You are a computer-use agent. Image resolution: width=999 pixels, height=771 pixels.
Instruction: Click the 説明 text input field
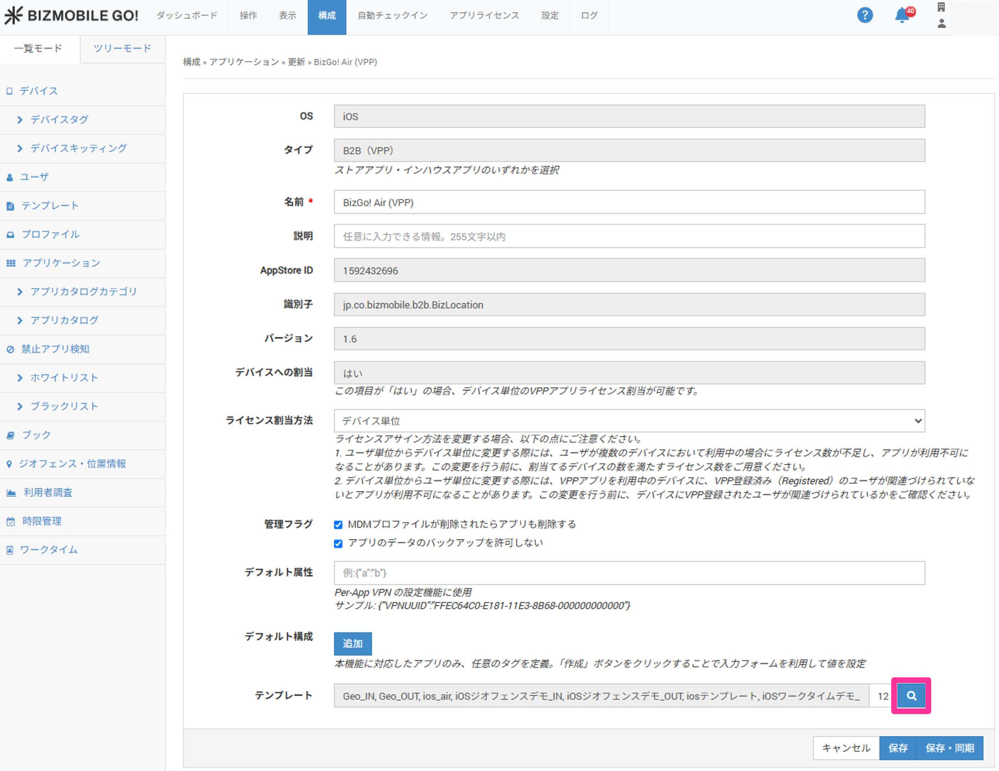[629, 236]
